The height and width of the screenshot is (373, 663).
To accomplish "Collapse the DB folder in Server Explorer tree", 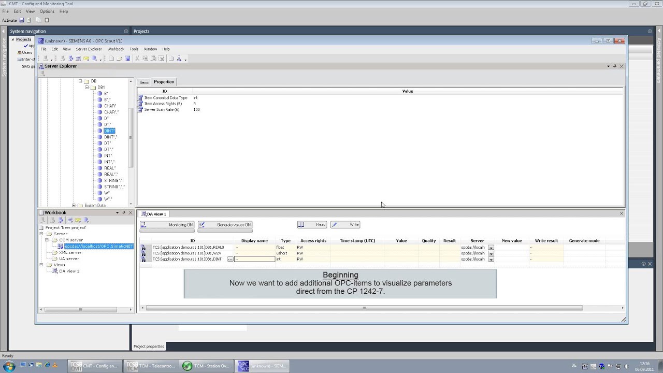I will 80,81.
